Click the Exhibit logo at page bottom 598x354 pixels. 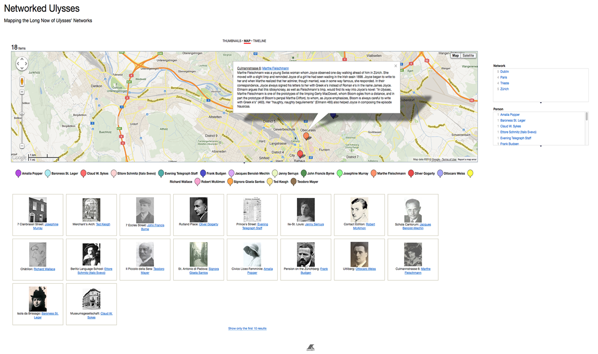[310, 347]
